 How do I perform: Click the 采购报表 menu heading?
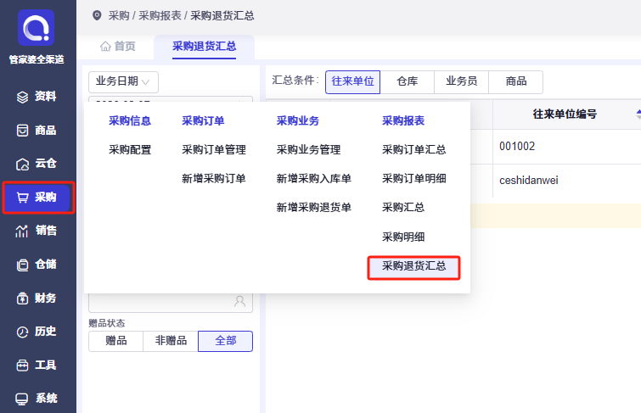(403, 121)
